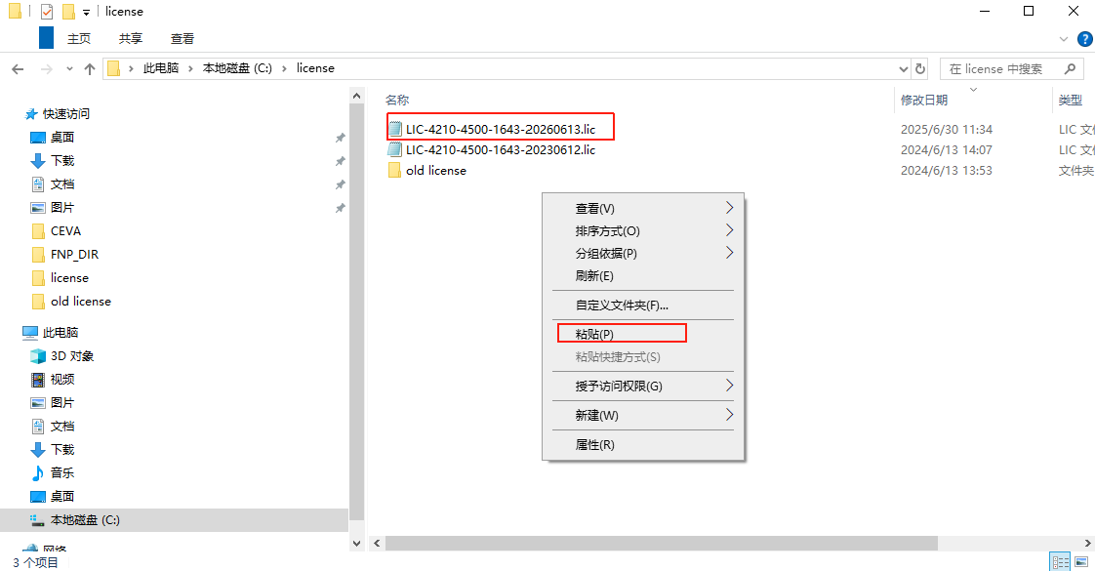1095x571 pixels.
Task: Open the CEVA folder in sidebar
Action: click(x=65, y=231)
